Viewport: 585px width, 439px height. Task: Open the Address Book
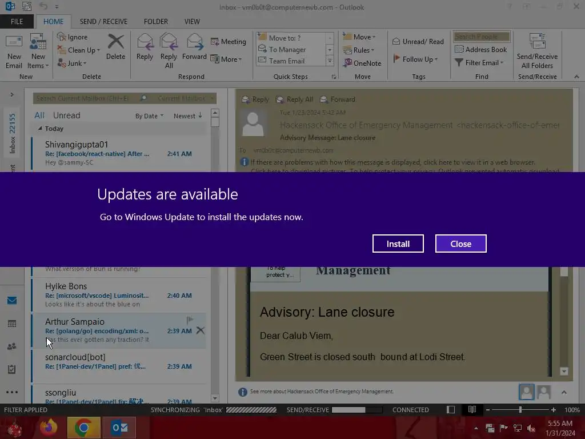tap(480, 49)
